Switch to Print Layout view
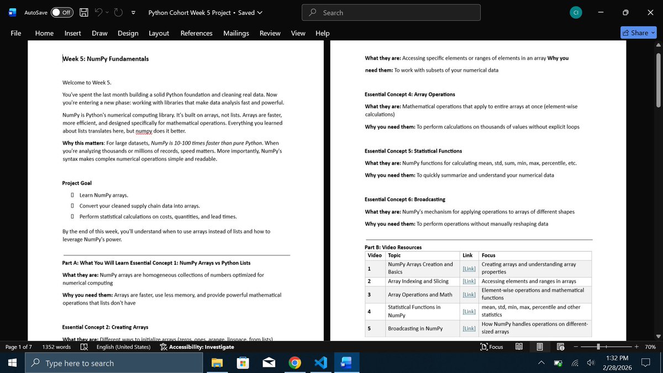 [x=540, y=347]
